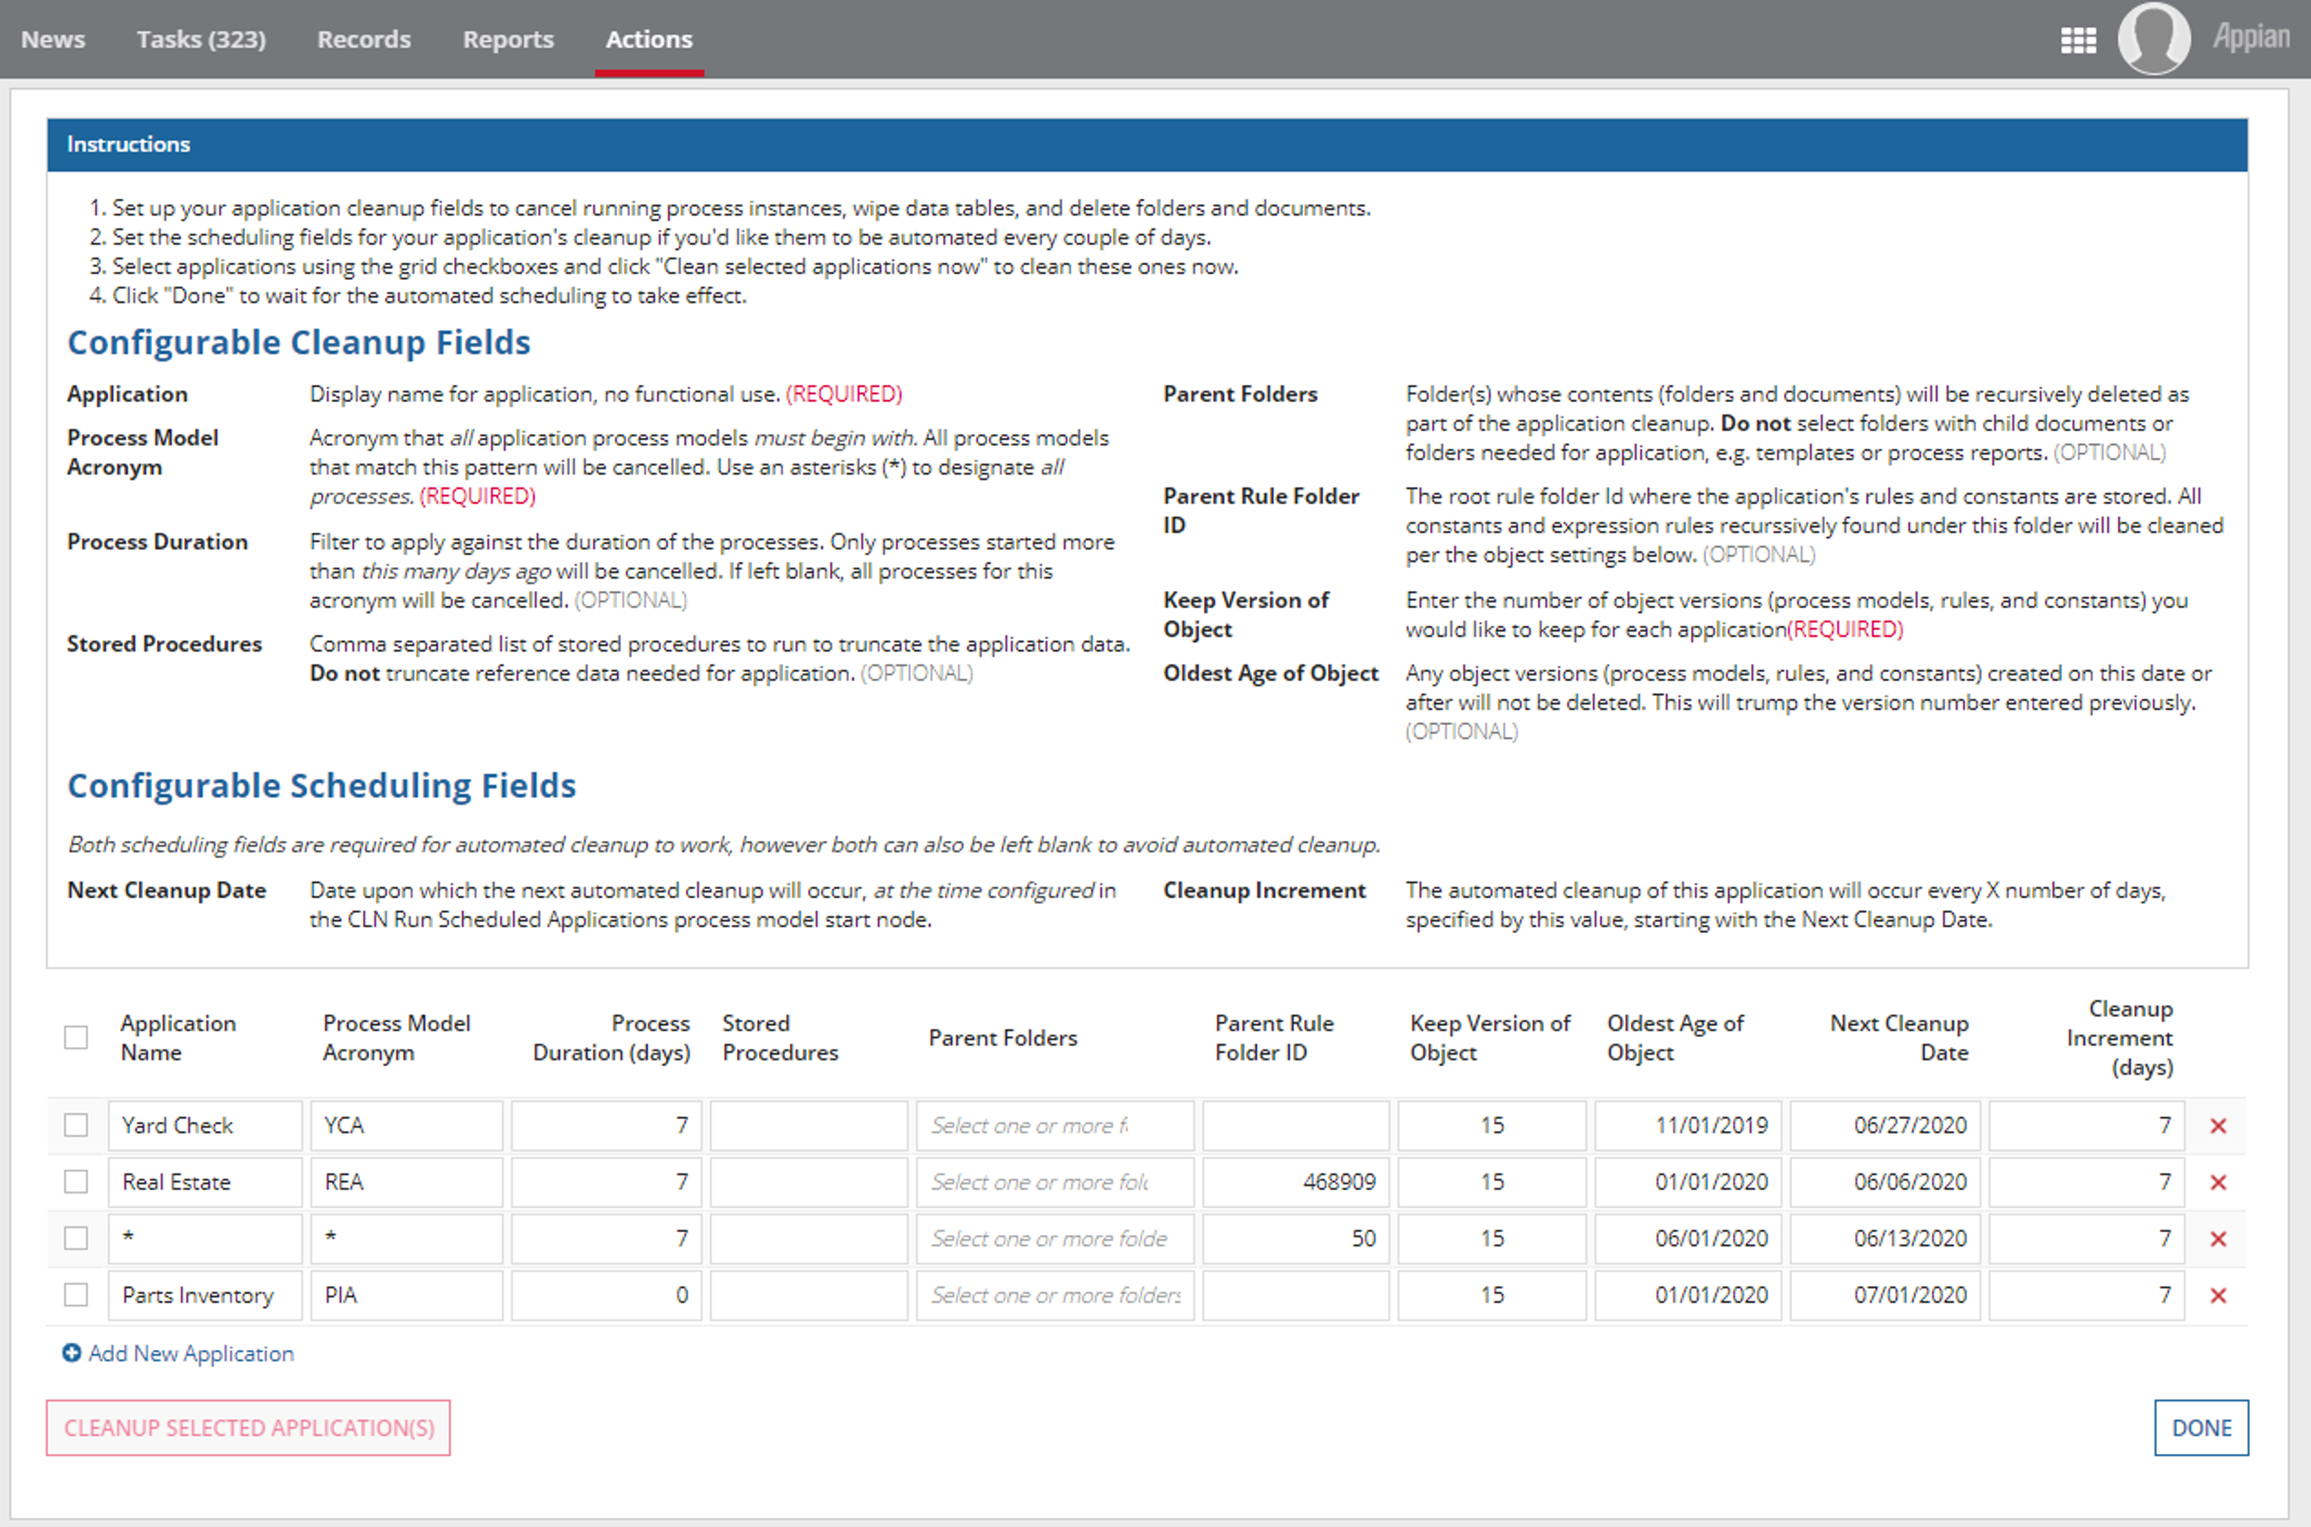Check the Real Estate row checkbox
The width and height of the screenshot is (2311, 1527).
76,1182
